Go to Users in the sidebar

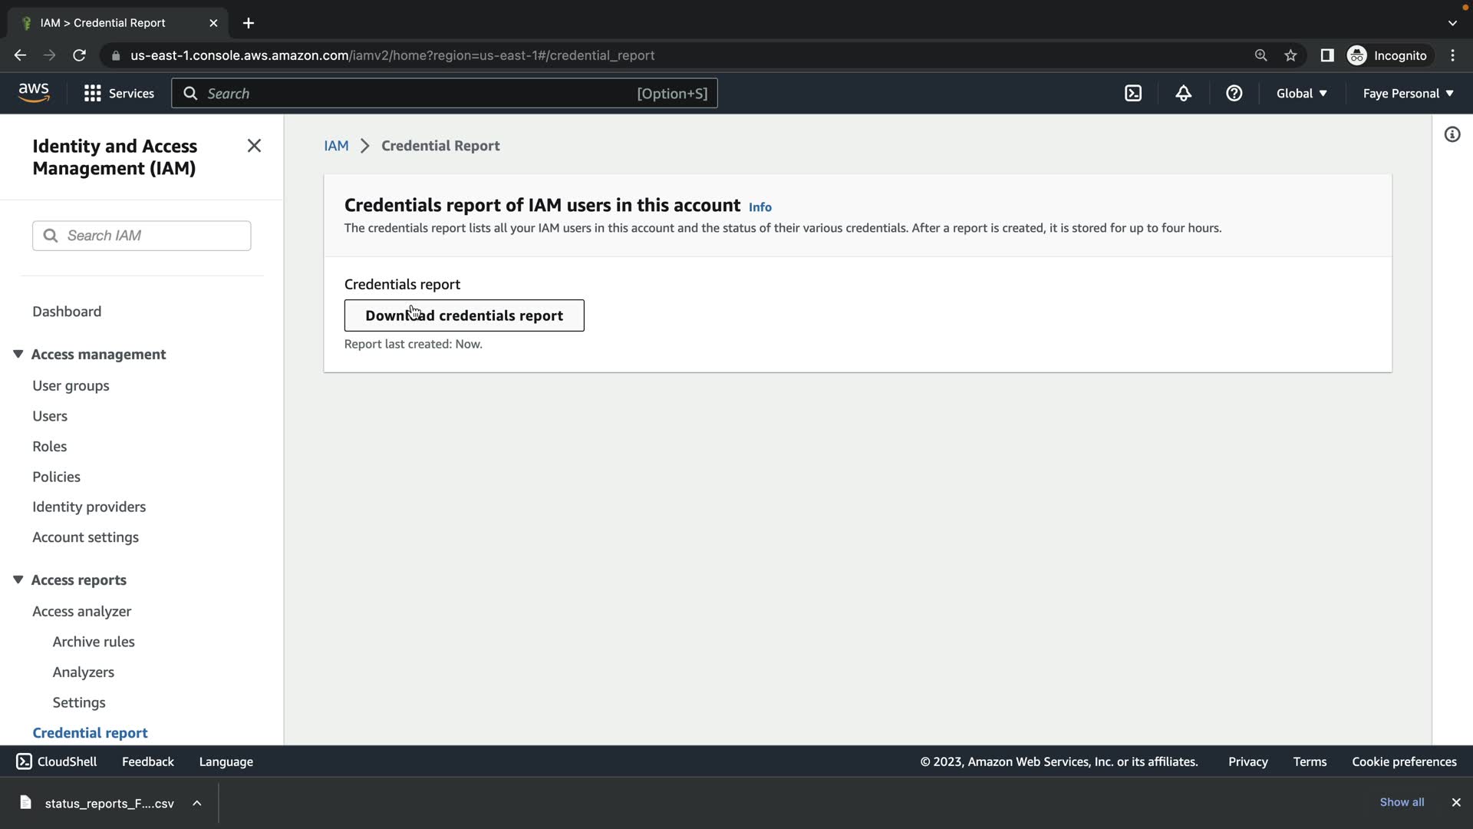point(50,416)
